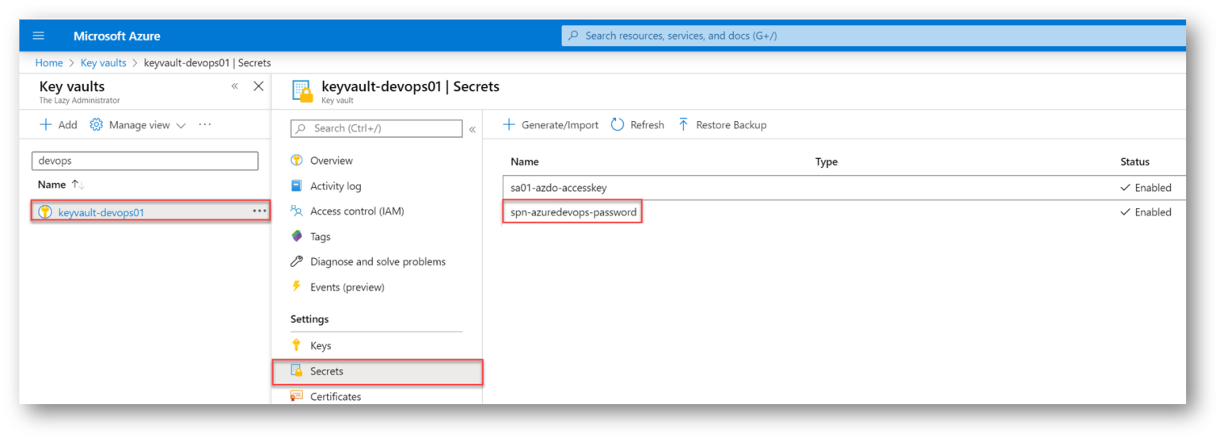1216x438 pixels.
Task: Open the Azure hamburger portal menu
Action: pyautogui.click(x=39, y=36)
